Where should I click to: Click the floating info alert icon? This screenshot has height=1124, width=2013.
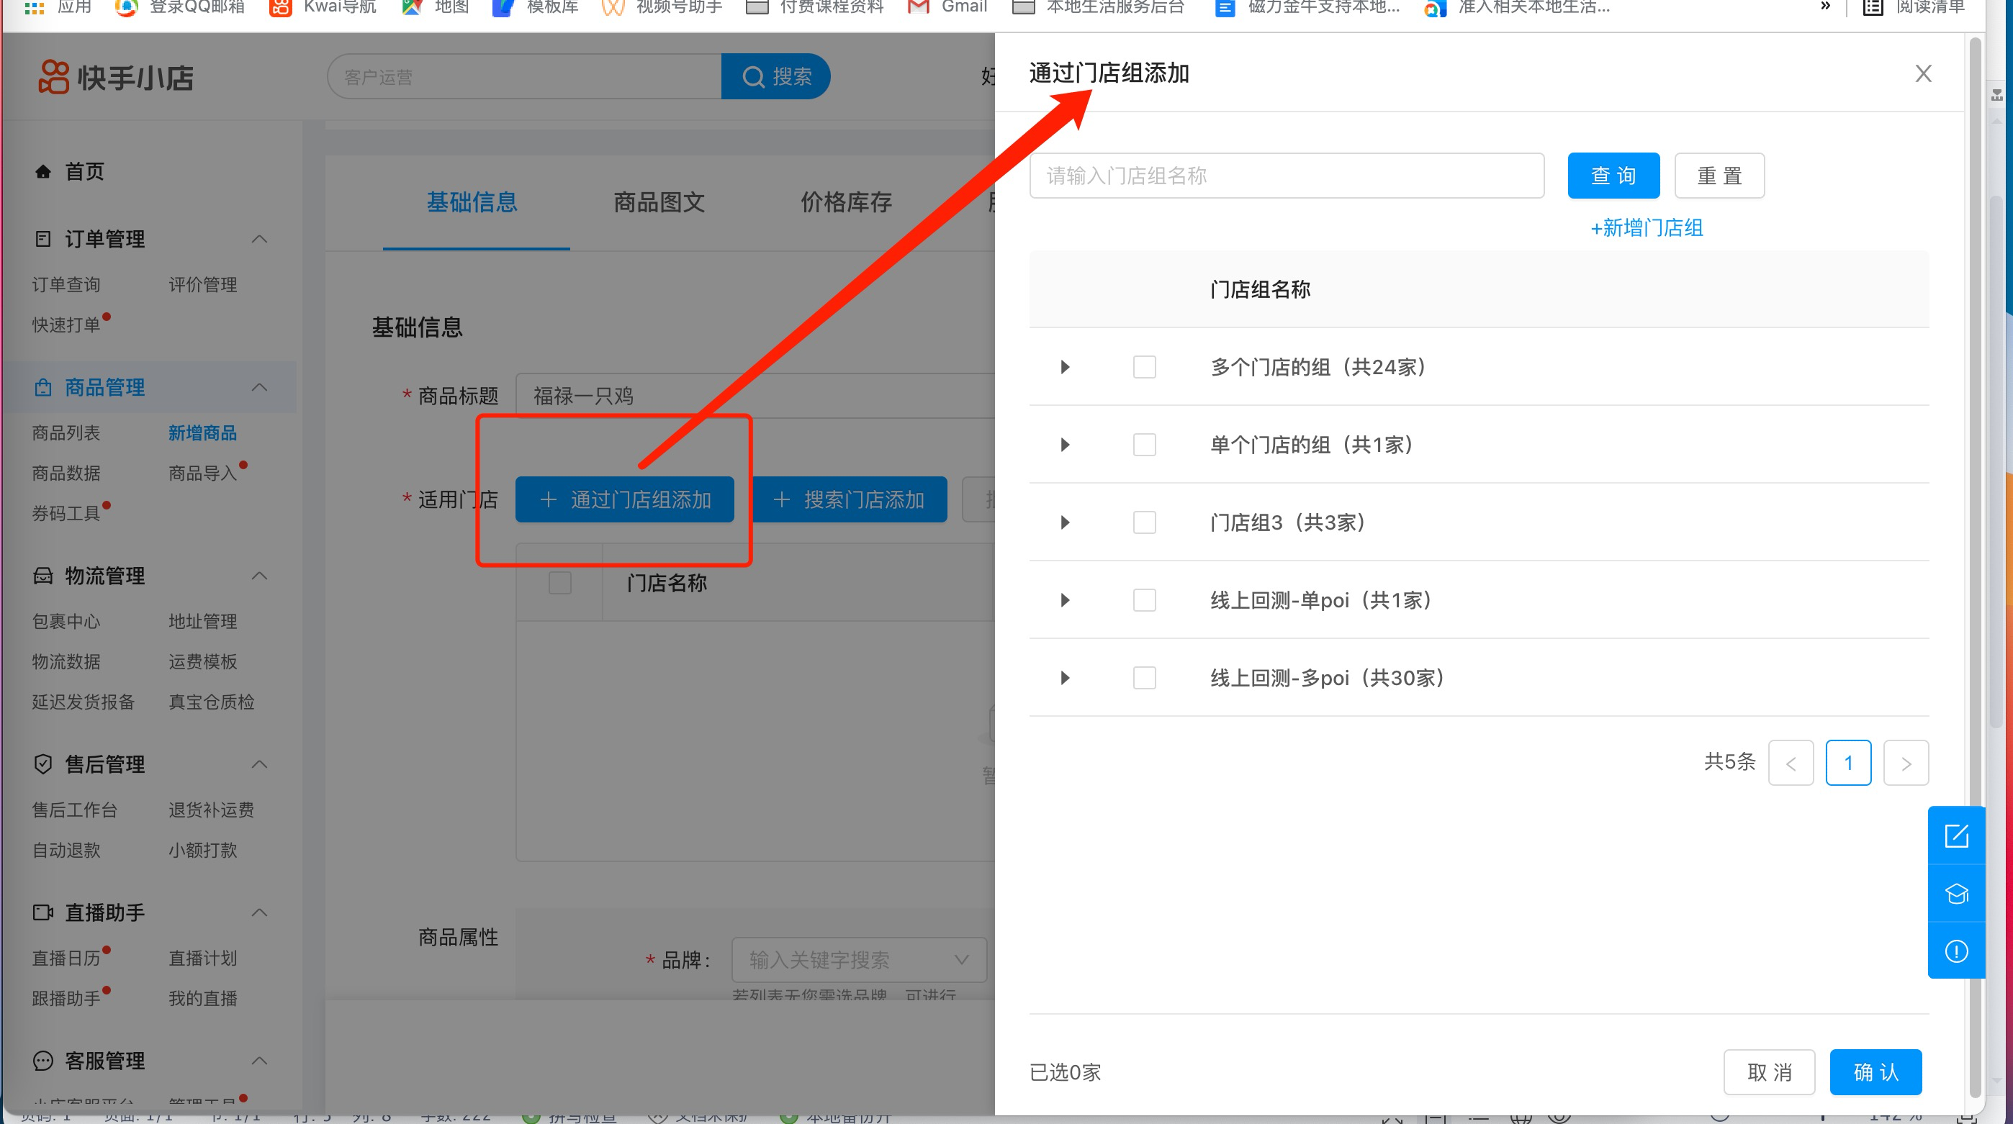coord(1956,951)
